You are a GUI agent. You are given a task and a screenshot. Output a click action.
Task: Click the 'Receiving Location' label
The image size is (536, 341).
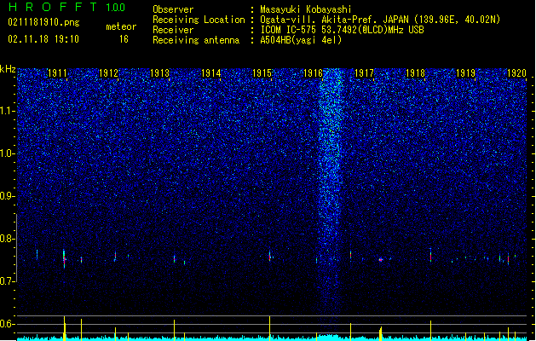point(199,20)
